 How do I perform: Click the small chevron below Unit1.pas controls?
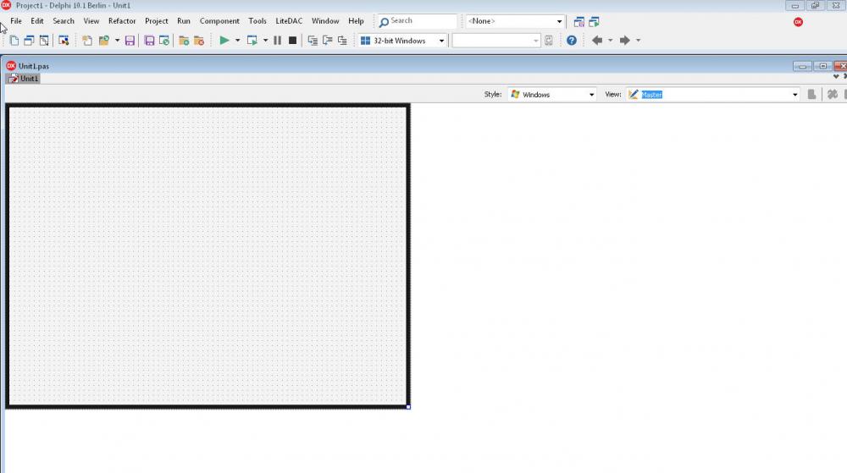pyautogui.click(x=836, y=77)
